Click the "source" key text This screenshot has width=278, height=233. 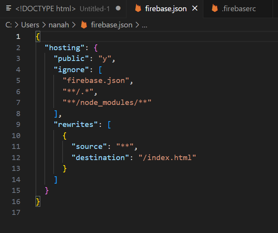click(x=89, y=147)
